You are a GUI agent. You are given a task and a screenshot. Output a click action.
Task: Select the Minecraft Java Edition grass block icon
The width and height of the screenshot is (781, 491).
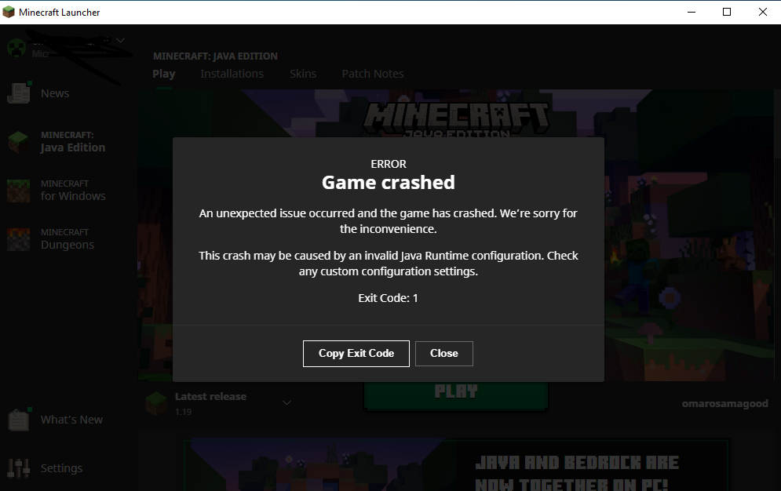(x=19, y=142)
